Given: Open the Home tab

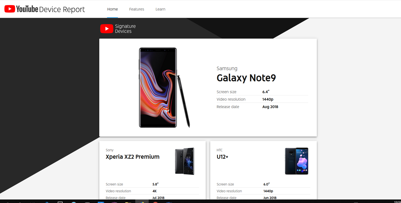Looking at the screenshot, I should pyautogui.click(x=113, y=9).
